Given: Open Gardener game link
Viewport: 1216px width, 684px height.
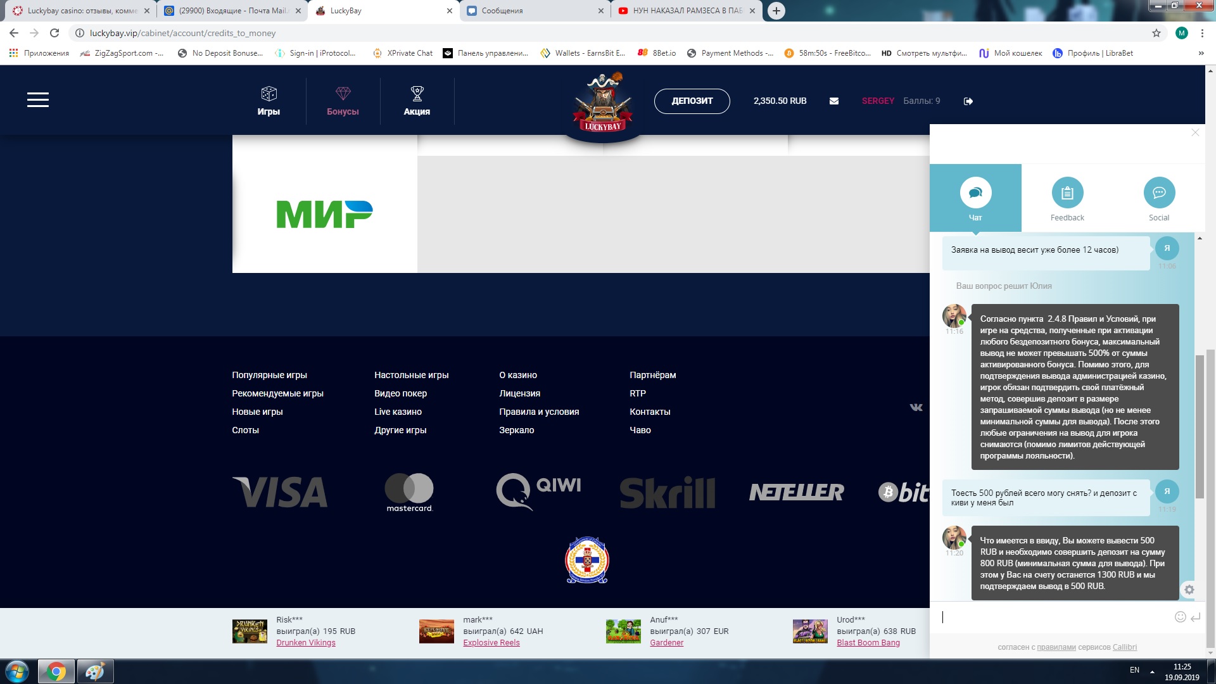Looking at the screenshot, I should click(667, 643).
